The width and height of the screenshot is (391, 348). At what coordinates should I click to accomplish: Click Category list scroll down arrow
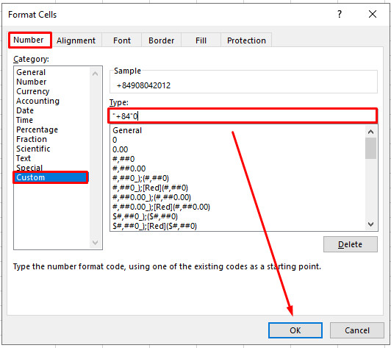pyautogui.click(x=95, y=242)
